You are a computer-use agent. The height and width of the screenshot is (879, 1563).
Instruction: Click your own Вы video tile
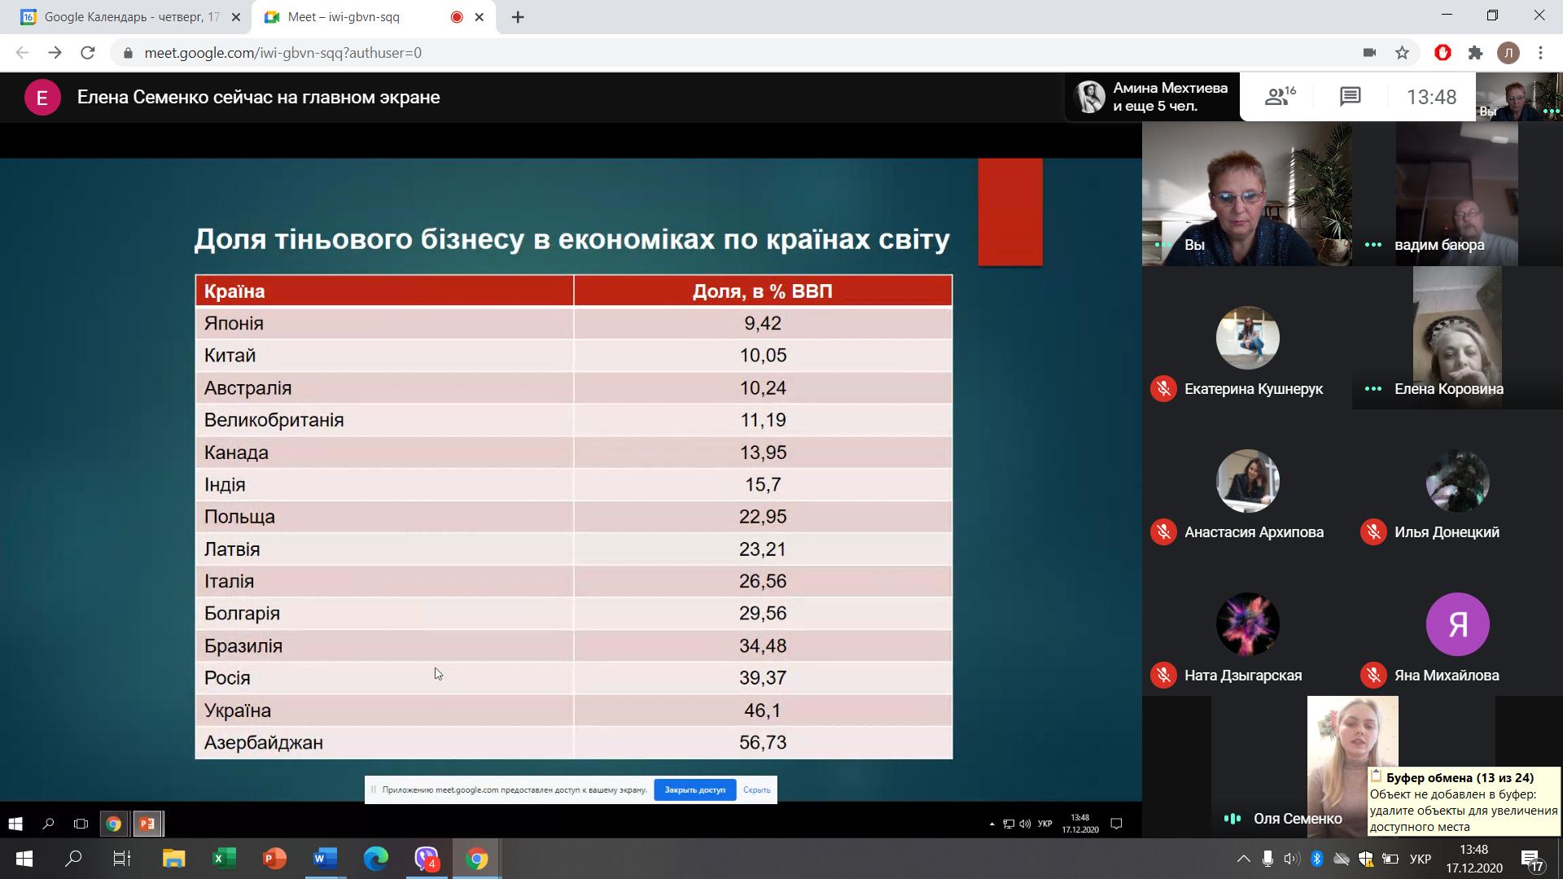(1247, 195)
